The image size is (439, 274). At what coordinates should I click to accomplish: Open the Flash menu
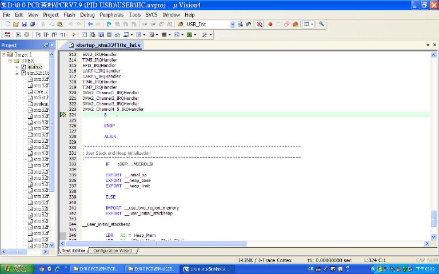point(69,15)
